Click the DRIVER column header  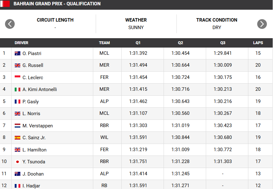[x=21, y=43]
